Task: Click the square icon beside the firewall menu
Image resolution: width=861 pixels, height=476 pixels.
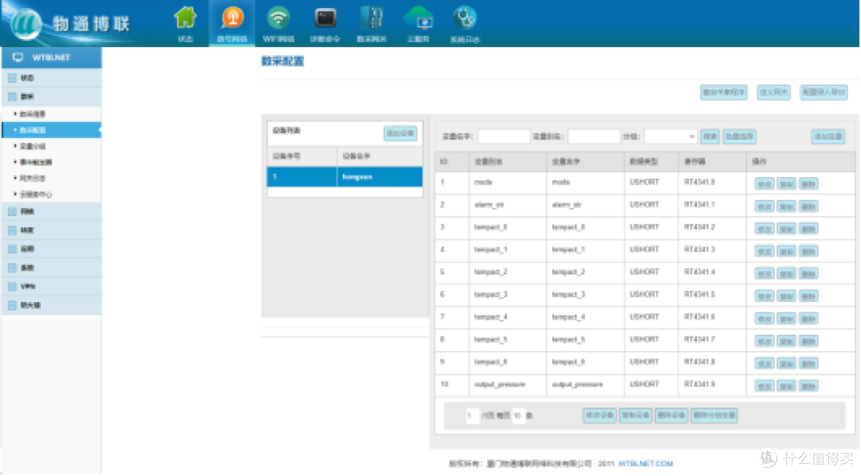Action: point(13,305)
